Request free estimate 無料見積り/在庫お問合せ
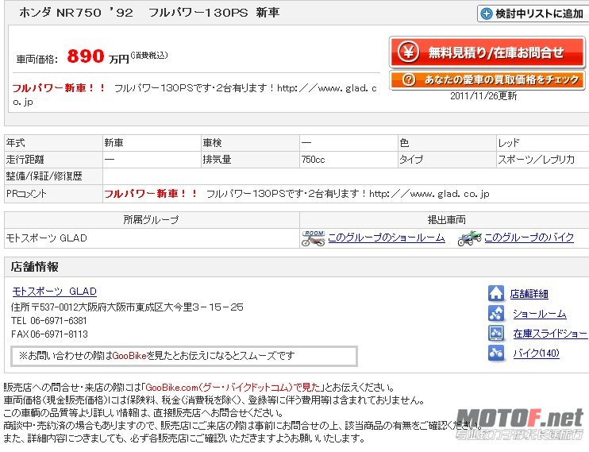Image resolution: width=589 pixels, height=452 pixels. [487, 52]
